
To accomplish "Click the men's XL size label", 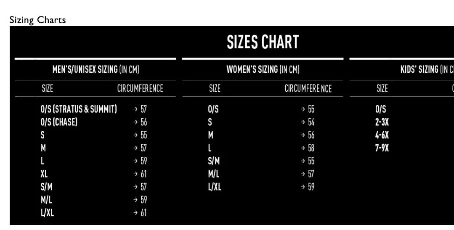I will [44, 174].
